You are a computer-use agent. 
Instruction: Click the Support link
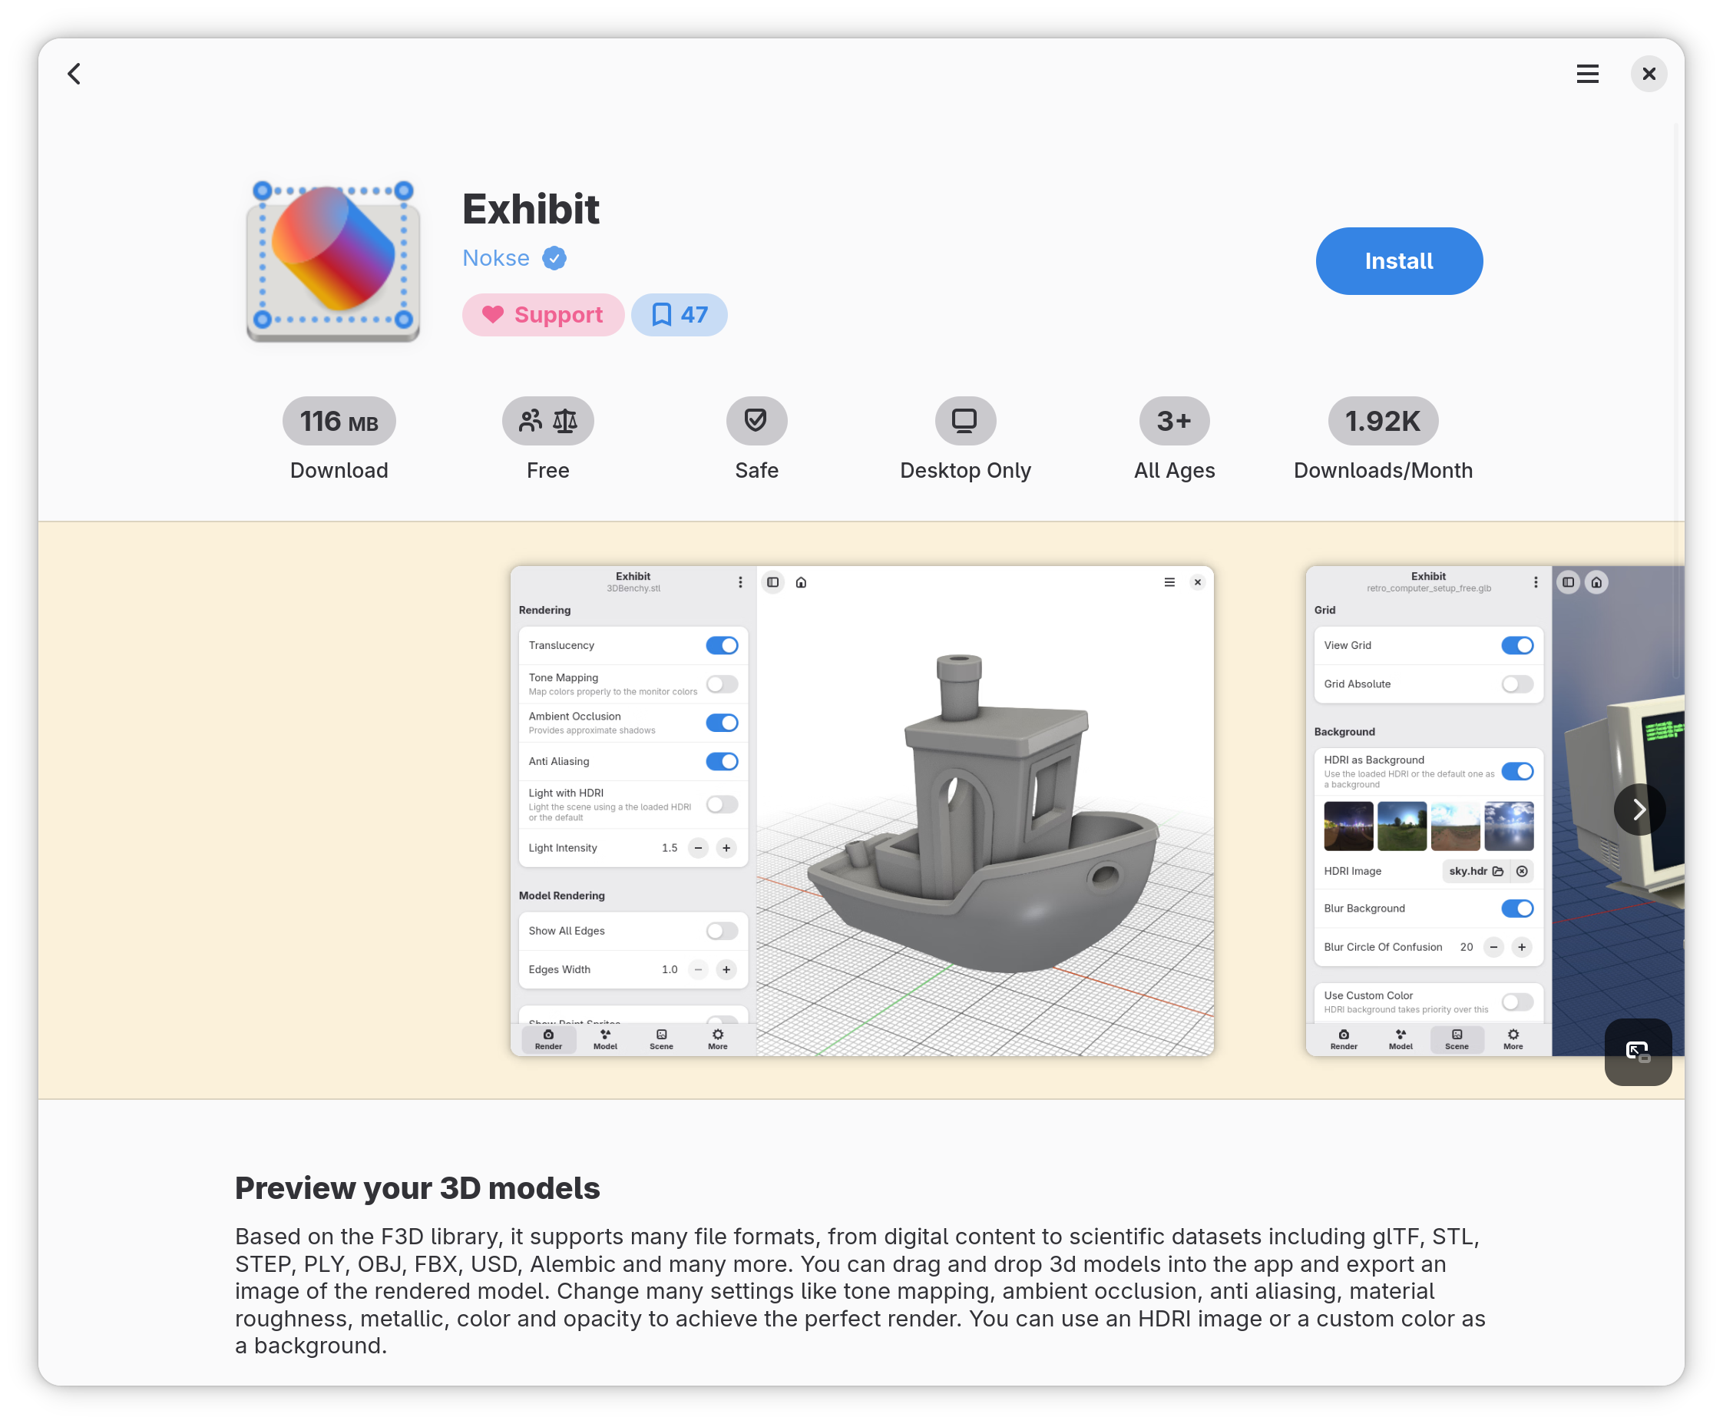coord(543,314)
